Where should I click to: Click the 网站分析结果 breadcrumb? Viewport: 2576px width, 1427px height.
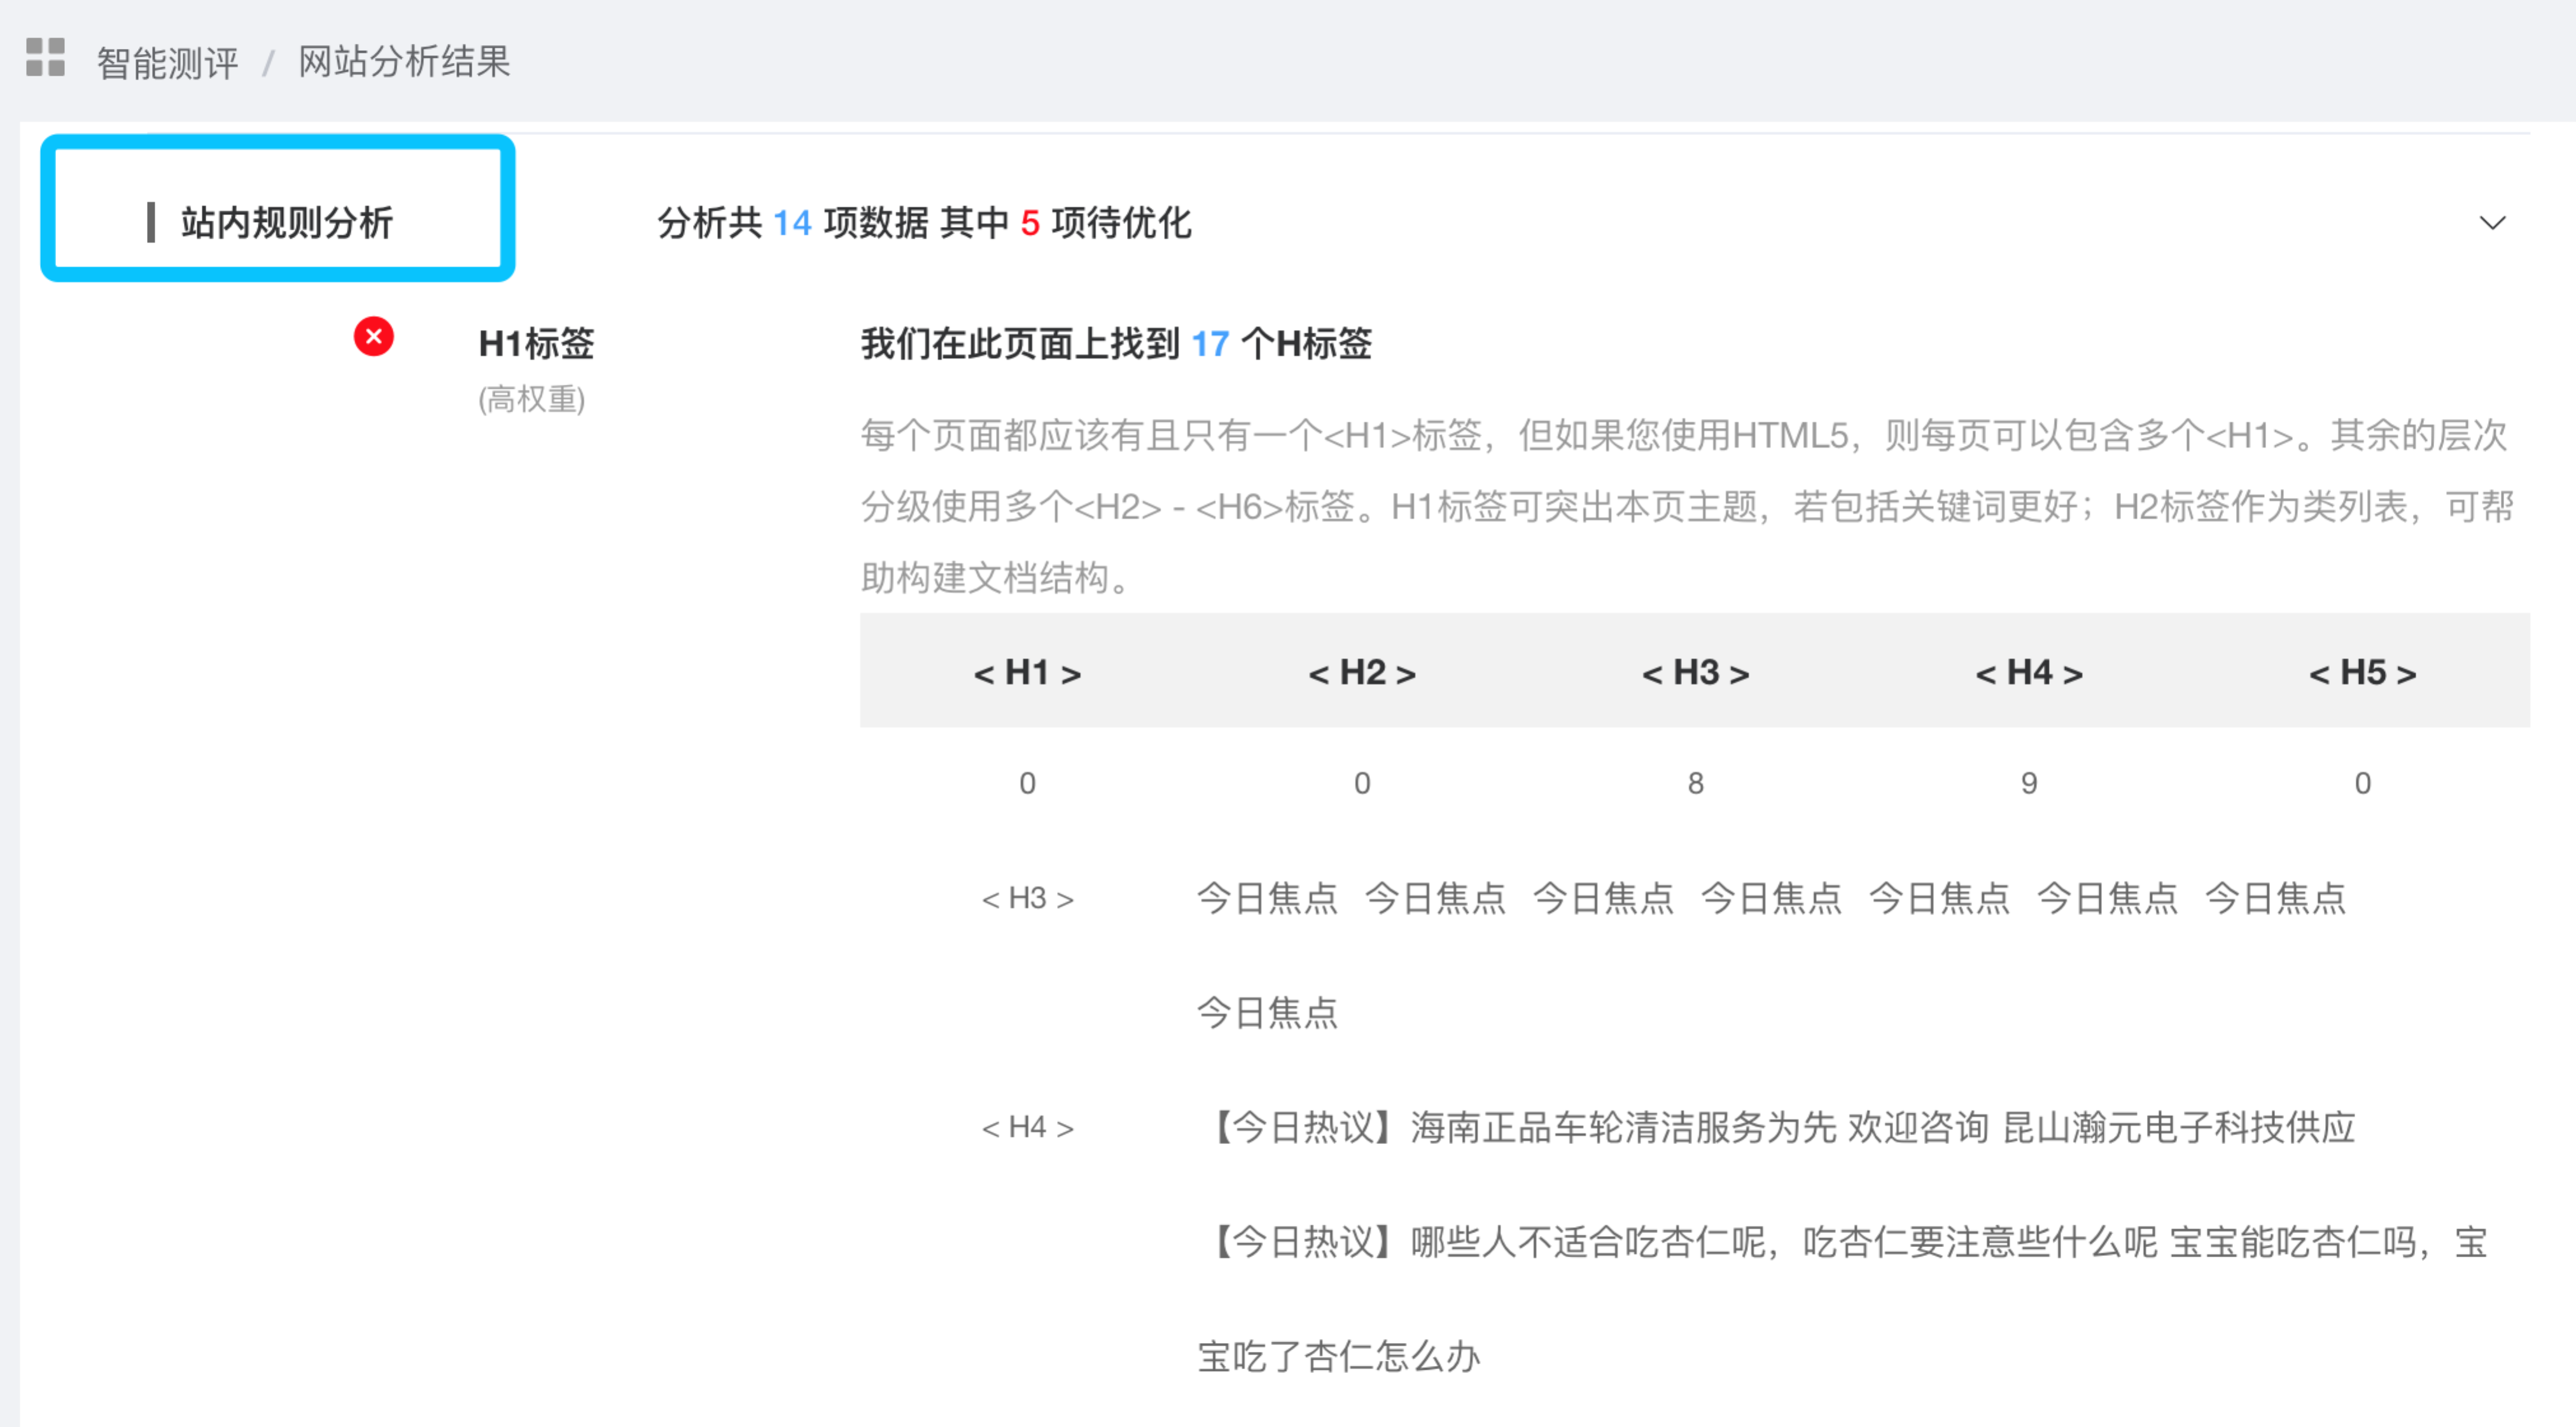pos(404,62)
